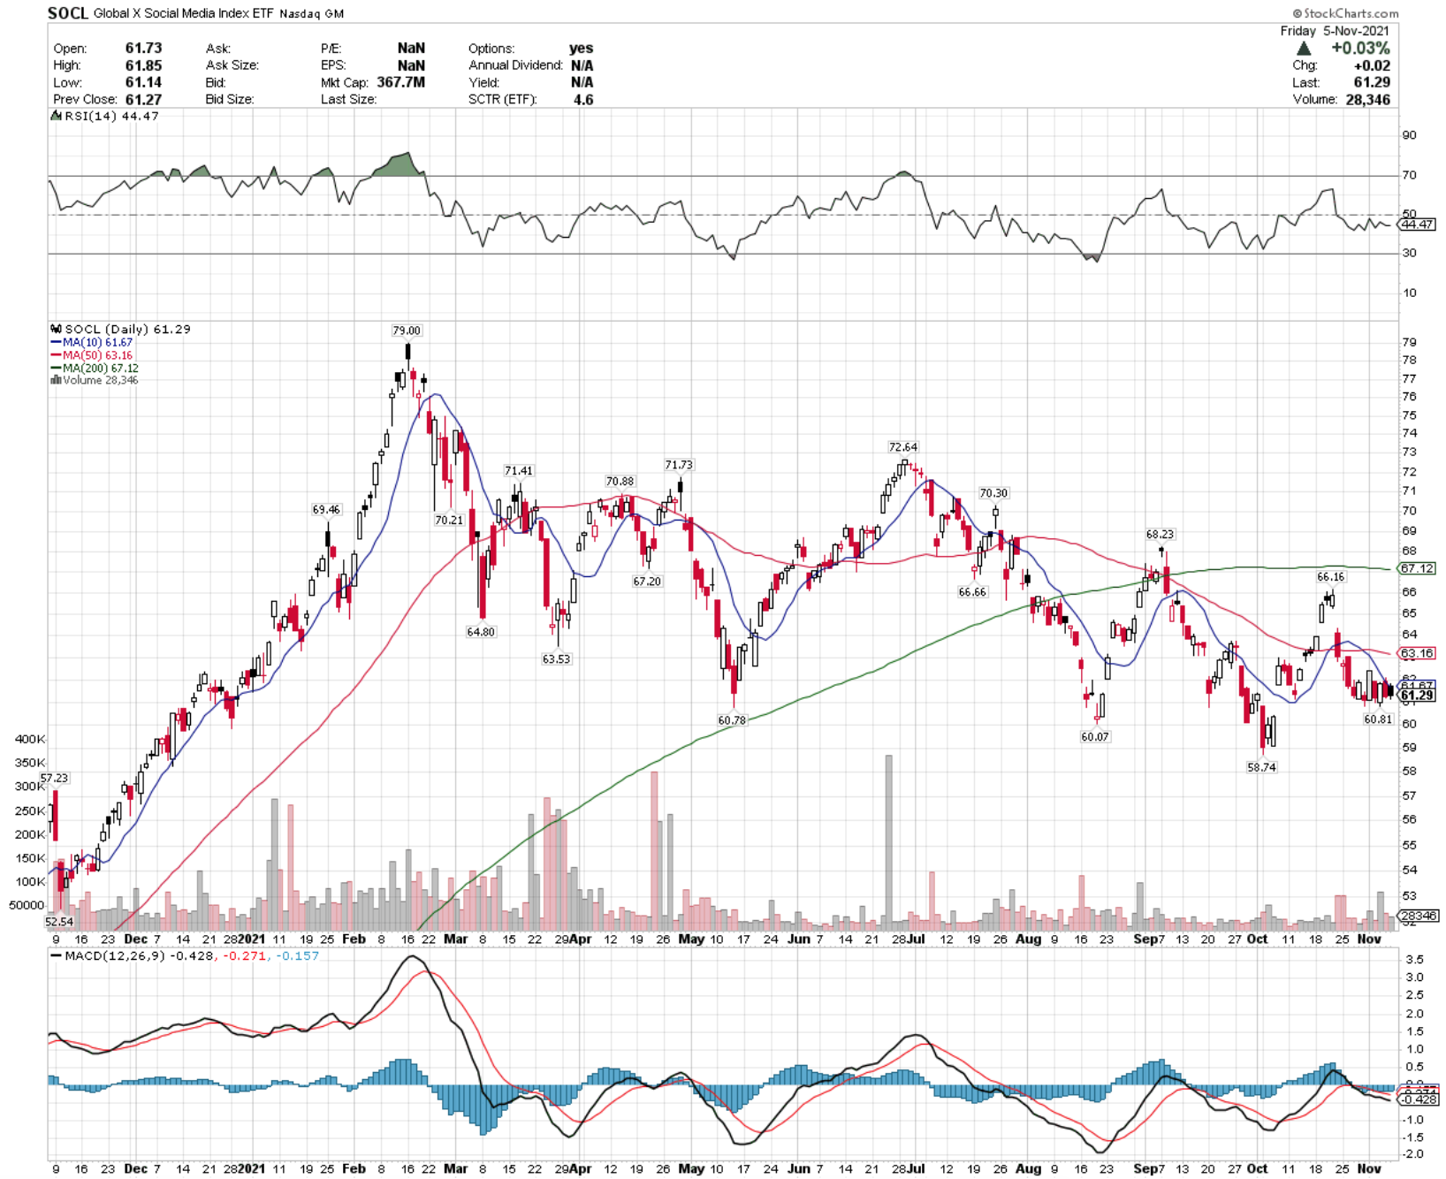
Task: Select the Prev Close value 61.27
Action: click(x=143, y=99)
